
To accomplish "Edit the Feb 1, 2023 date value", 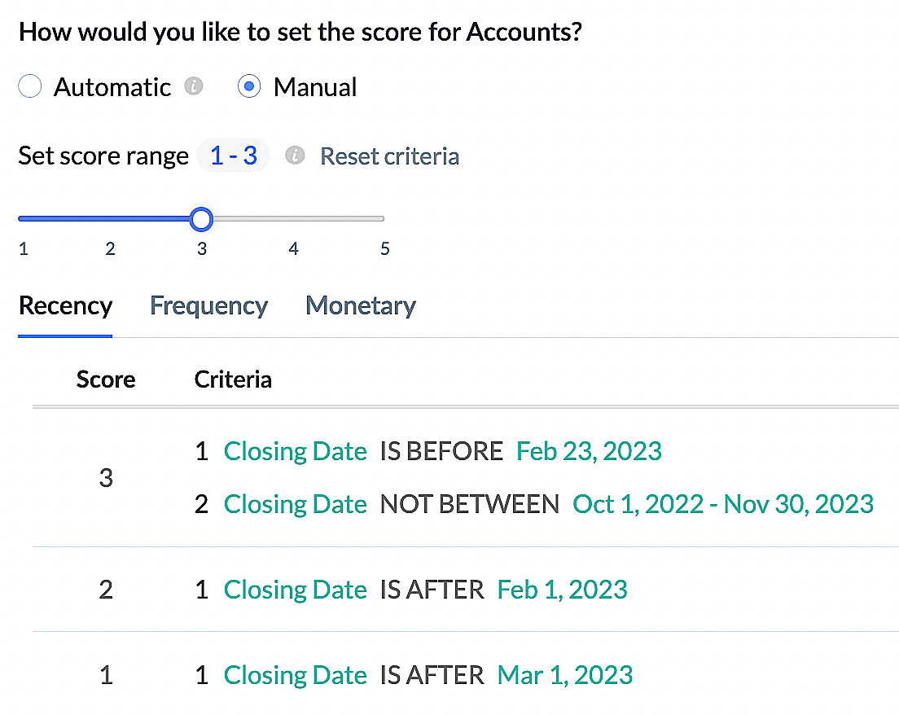I will (562, 590).
